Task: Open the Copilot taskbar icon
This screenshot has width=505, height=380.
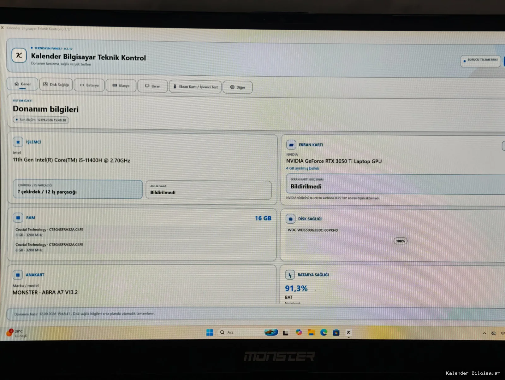Action: pyautogui.click(x=299, y=332)
